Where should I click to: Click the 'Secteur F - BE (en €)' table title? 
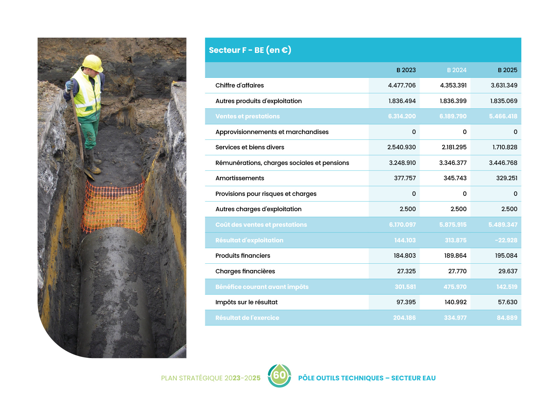click(x=250, y=50)
